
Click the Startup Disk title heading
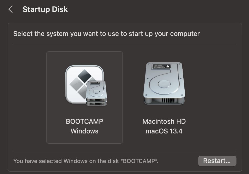[45, 9]
